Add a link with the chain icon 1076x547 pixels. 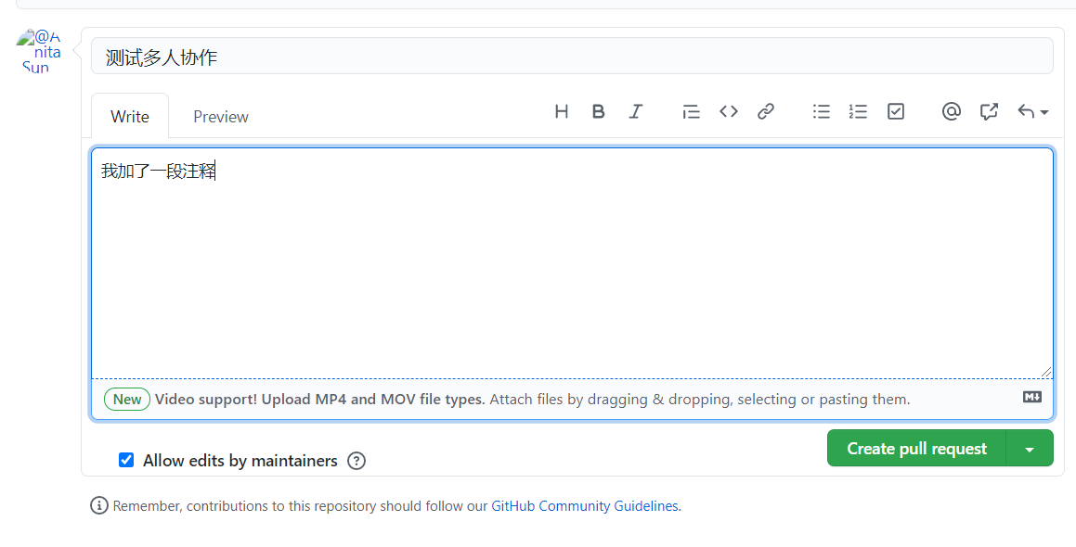click(766, 112)
